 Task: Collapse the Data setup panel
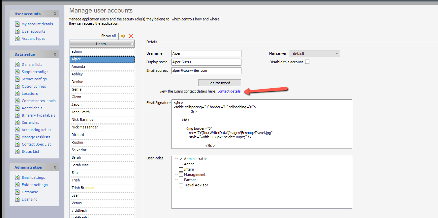(55, 54)
